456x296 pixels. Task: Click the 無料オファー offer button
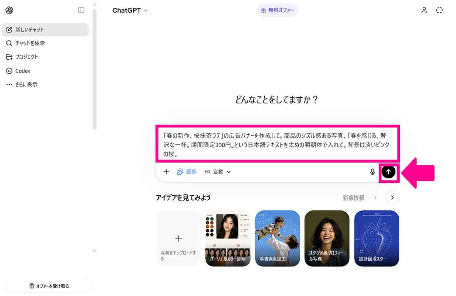point(277,10)
